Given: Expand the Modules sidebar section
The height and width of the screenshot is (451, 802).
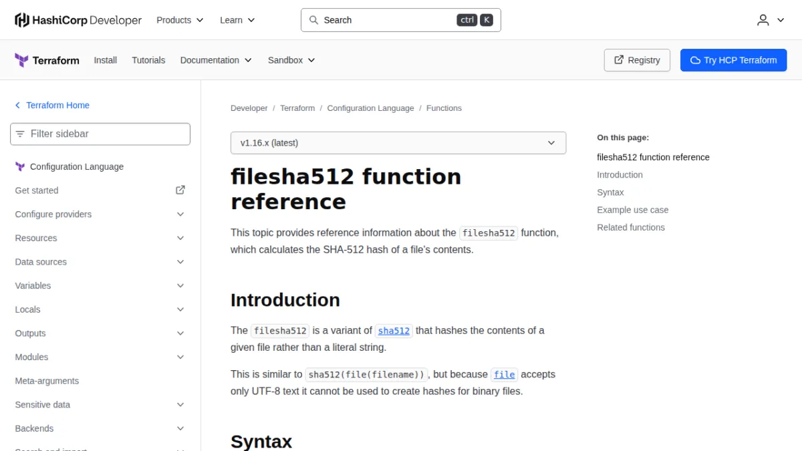Looking at the screenshot, I should (100, 357).
